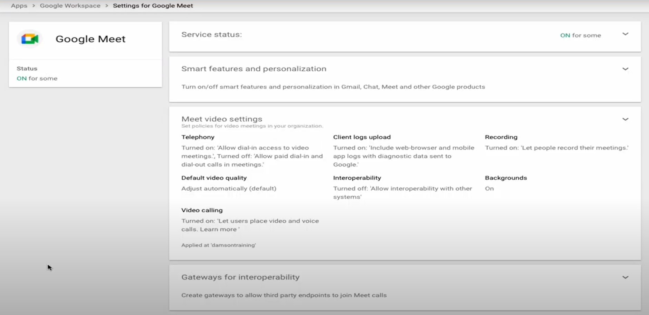Expand the Meet video settings section
This screenshot has width=649, height=315.
pos(626,119)
